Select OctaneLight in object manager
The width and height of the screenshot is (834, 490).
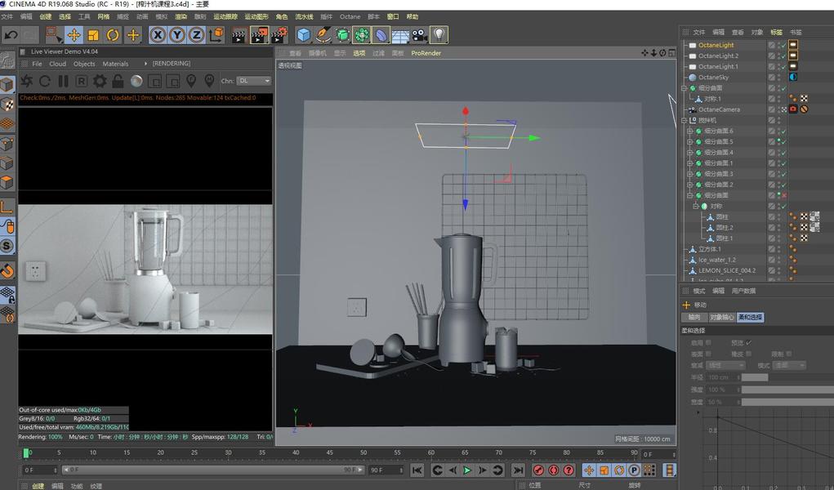coord(716,45)
